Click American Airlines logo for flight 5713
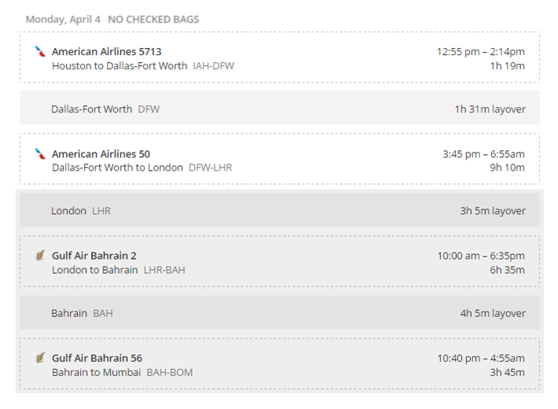558x409 pixels. point(40,51)
